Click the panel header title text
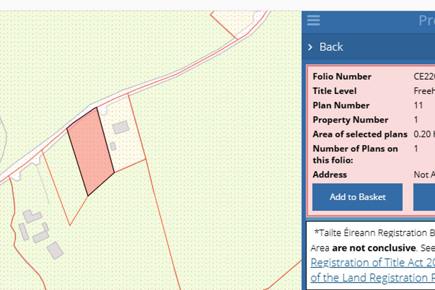The width and height of the screenshot is (435, 290). tap(426, 21)
